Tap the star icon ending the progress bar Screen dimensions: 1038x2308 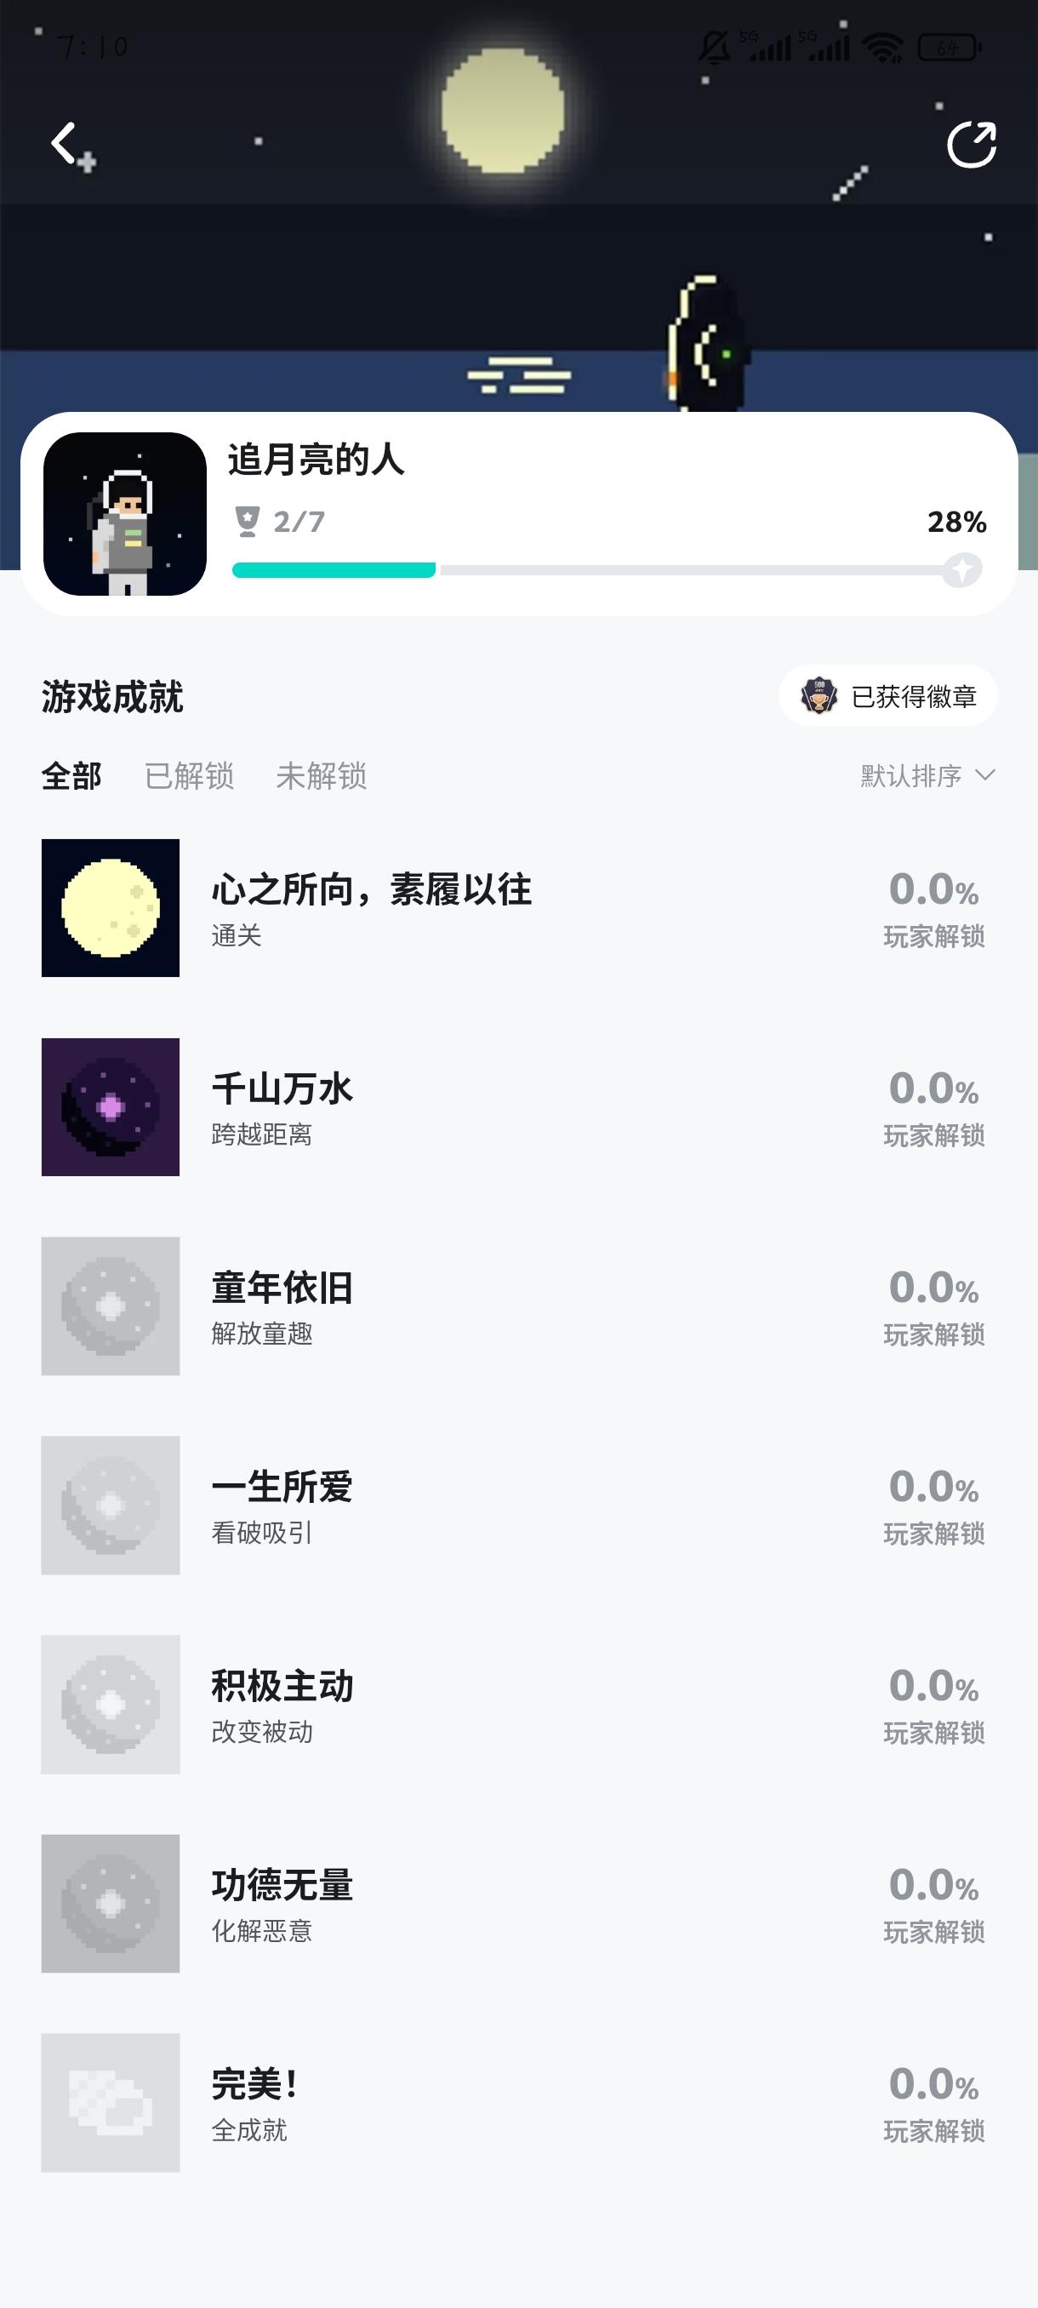point(962,570)
